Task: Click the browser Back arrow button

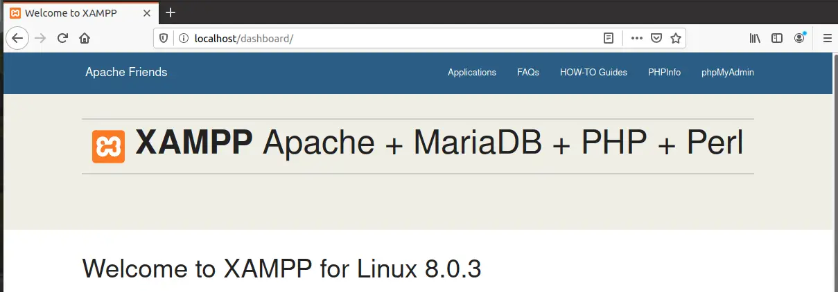Action: coord(17,38)
